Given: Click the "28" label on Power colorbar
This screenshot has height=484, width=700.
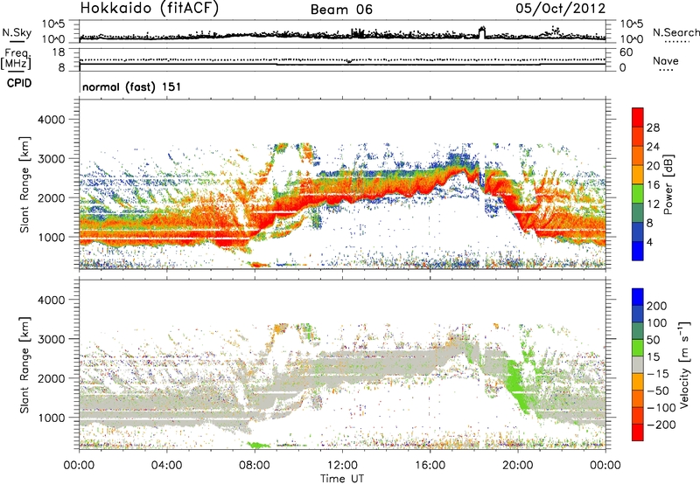Looking at the screenshot, I should coord(653,128).
